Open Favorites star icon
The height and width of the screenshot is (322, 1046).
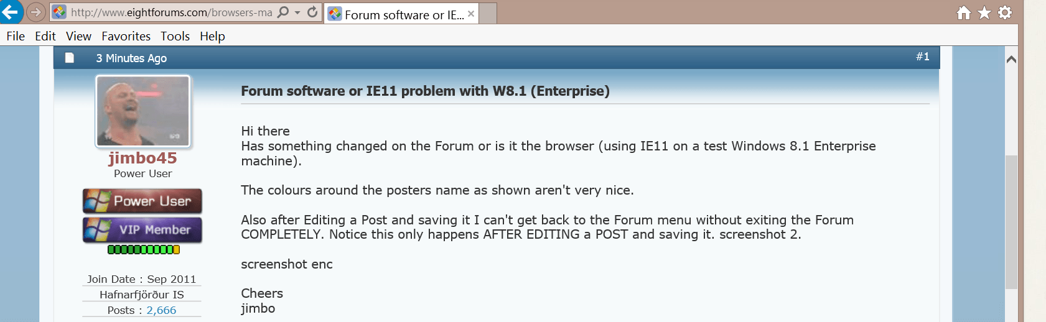(984, 12)
